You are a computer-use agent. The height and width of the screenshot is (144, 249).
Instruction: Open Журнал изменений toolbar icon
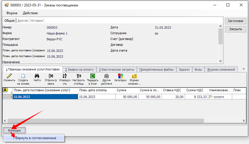(134, 76)
